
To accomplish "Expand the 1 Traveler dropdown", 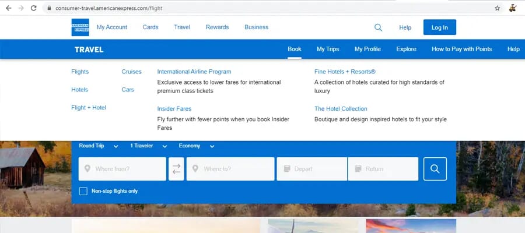I will (149, 146).
